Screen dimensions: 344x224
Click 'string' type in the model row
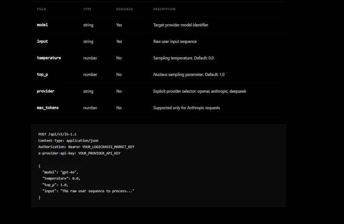pos(88,25)
